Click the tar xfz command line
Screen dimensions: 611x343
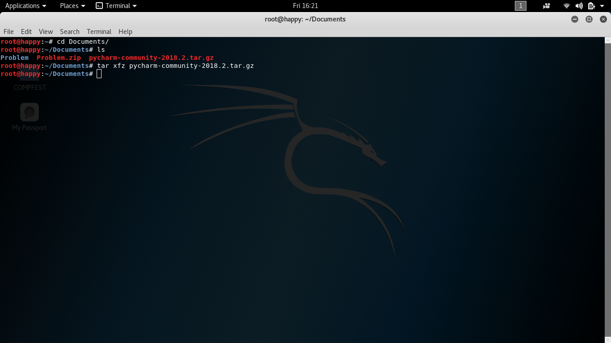tap(175, 66)
